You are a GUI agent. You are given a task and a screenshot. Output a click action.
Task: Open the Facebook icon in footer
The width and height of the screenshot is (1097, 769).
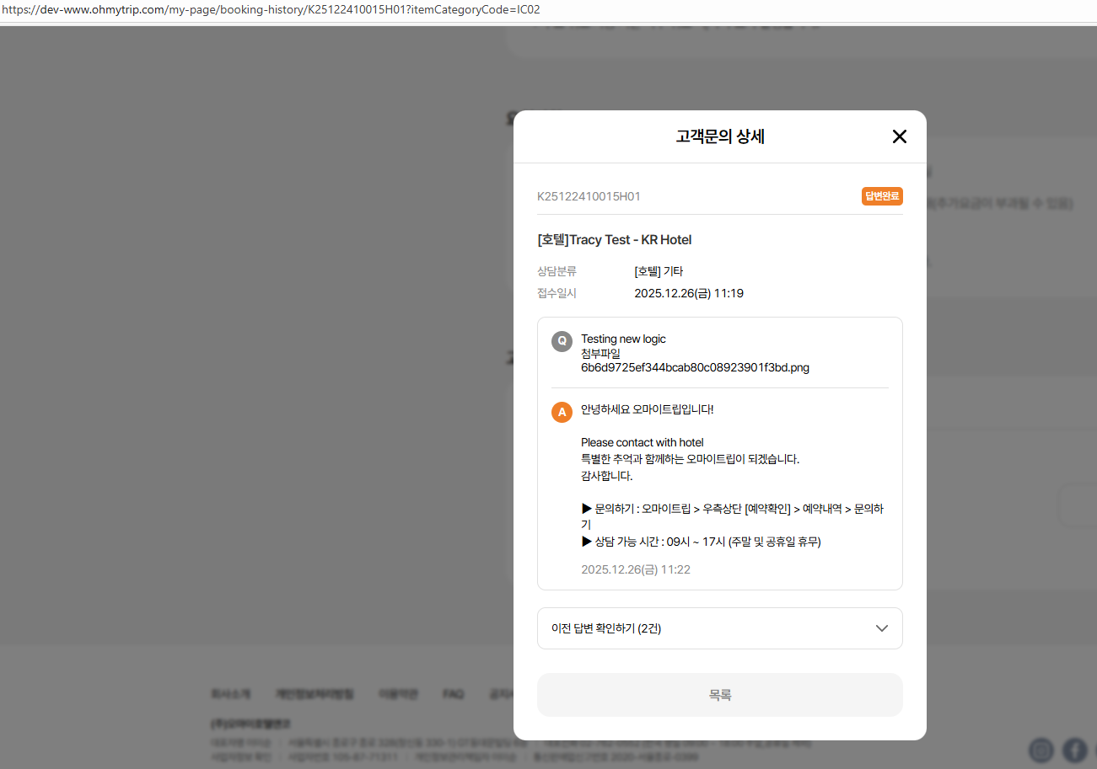point(1074,750)
